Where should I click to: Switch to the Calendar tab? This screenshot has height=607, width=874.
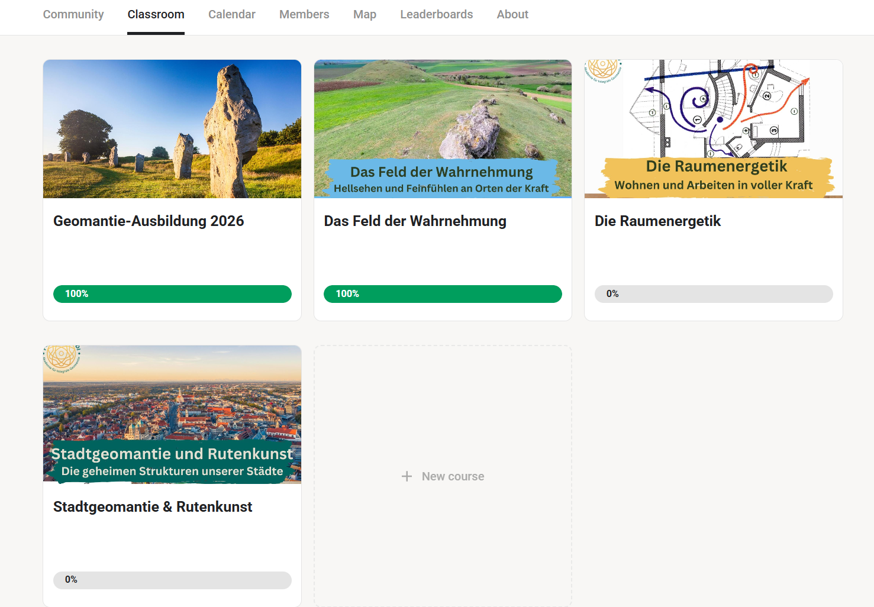[x=231, y=14]
